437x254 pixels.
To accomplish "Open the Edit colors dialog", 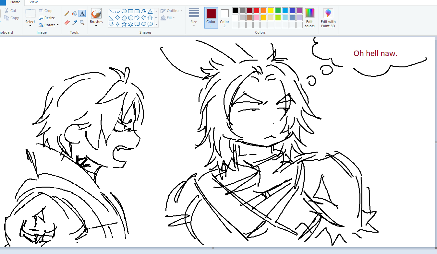I will (x=310, y=18).
